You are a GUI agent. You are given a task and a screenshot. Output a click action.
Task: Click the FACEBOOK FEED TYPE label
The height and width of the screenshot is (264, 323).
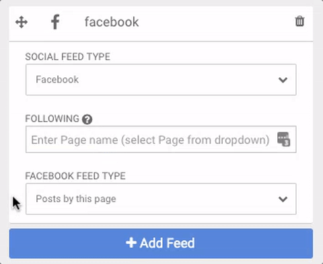click(x=75, y=176)
